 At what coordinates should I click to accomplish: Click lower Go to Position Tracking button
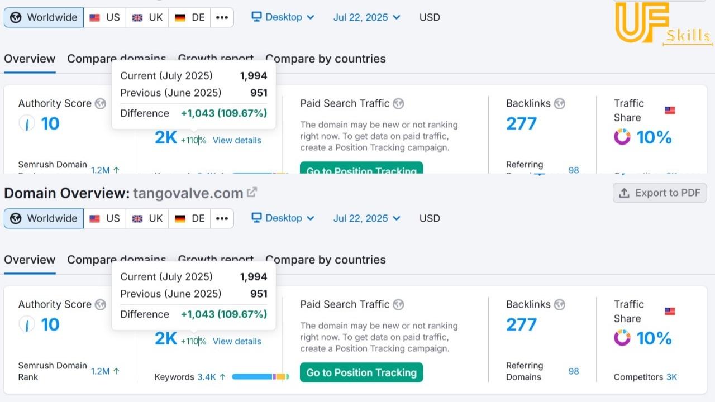point(361,372)
